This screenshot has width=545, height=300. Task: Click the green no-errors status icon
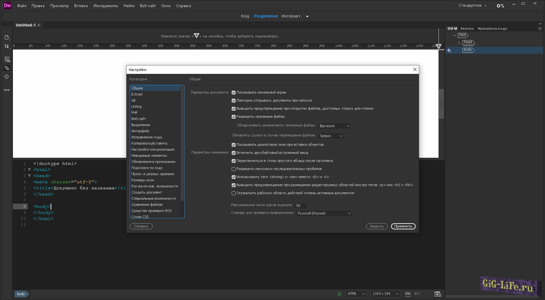(339, 294)
